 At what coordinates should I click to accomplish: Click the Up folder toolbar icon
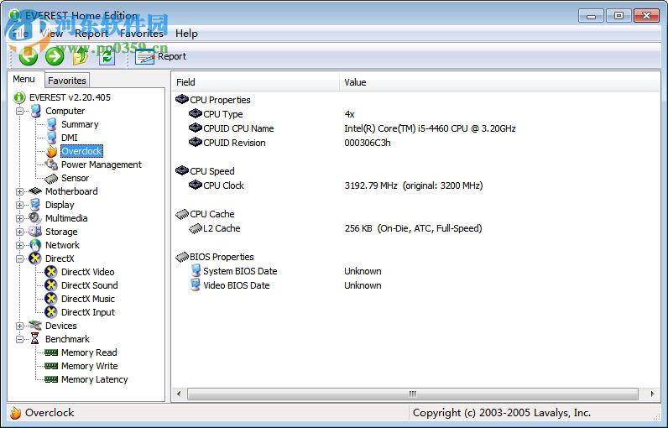(81, 56)
